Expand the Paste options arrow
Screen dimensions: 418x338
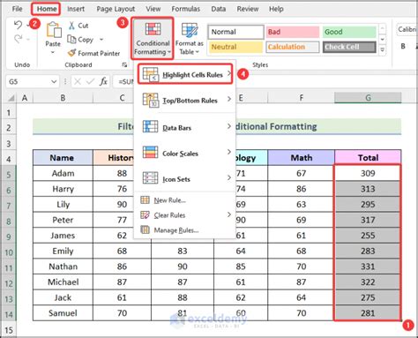(x=53, y=53)
